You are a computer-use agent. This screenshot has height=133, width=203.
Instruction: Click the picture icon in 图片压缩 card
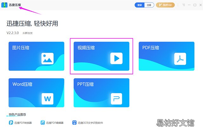[x=47, y=58]
